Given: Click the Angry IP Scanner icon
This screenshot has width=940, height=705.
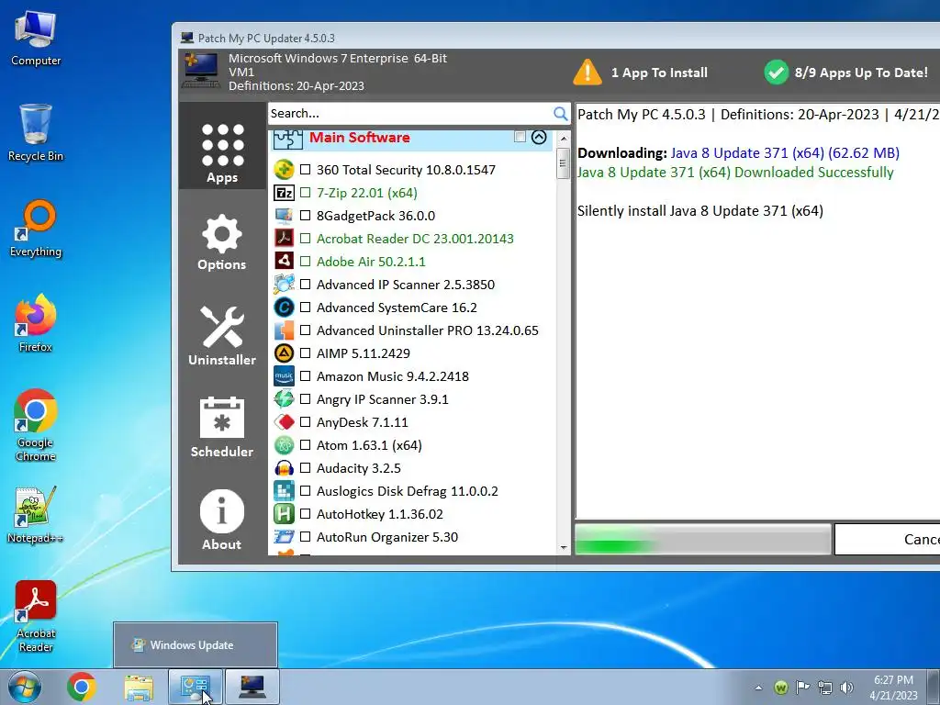Looking at the screenshot, I should pyautogui.click(x=285, y=399).
